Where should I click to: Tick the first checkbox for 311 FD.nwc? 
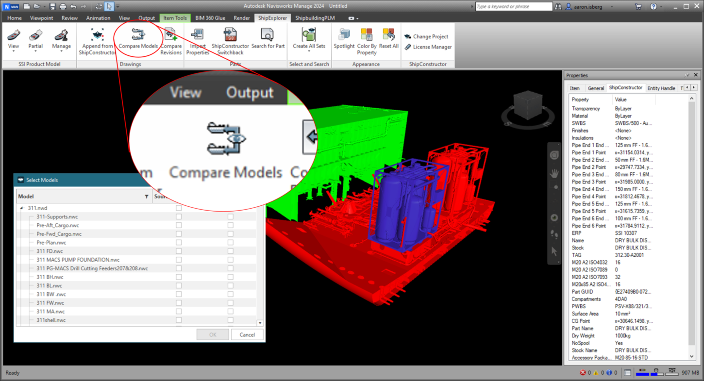pos(179,251)
